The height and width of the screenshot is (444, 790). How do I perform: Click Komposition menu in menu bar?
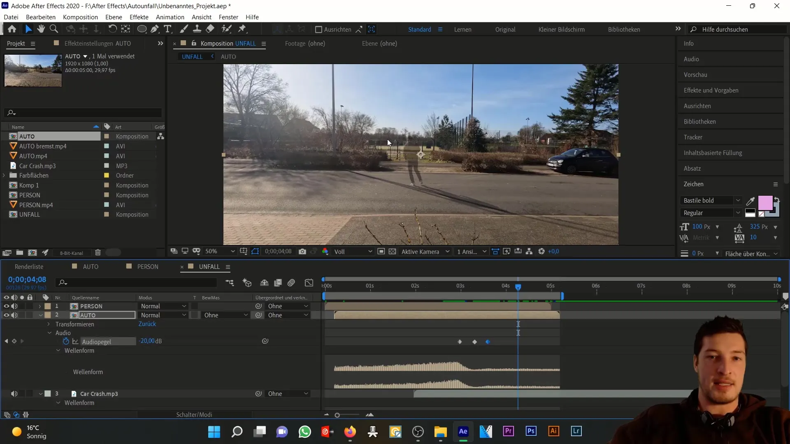(x=80, y=17)
